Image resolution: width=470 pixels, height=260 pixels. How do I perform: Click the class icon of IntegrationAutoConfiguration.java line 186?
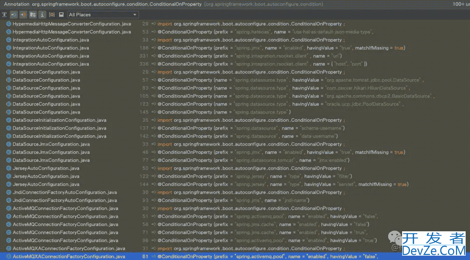pos(9,48)
